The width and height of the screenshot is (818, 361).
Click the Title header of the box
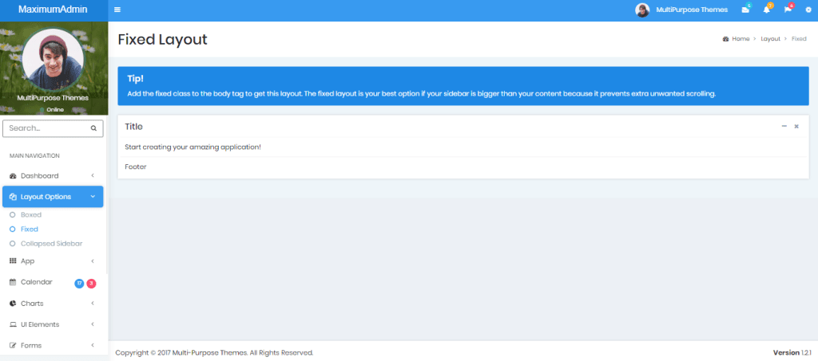click(x=133, y=127)
